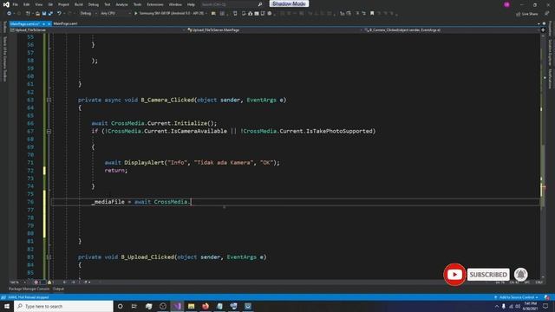This screenshot has height=312, width=555.
Task: Click the Save All icon
Action: click(50, 14)
